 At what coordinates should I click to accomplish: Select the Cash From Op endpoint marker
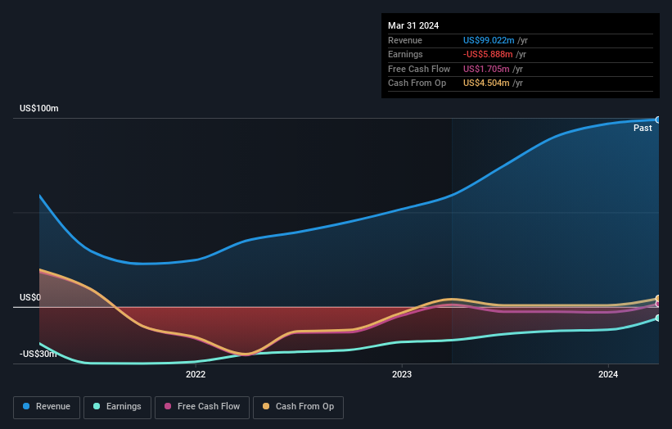pos(658,298)
